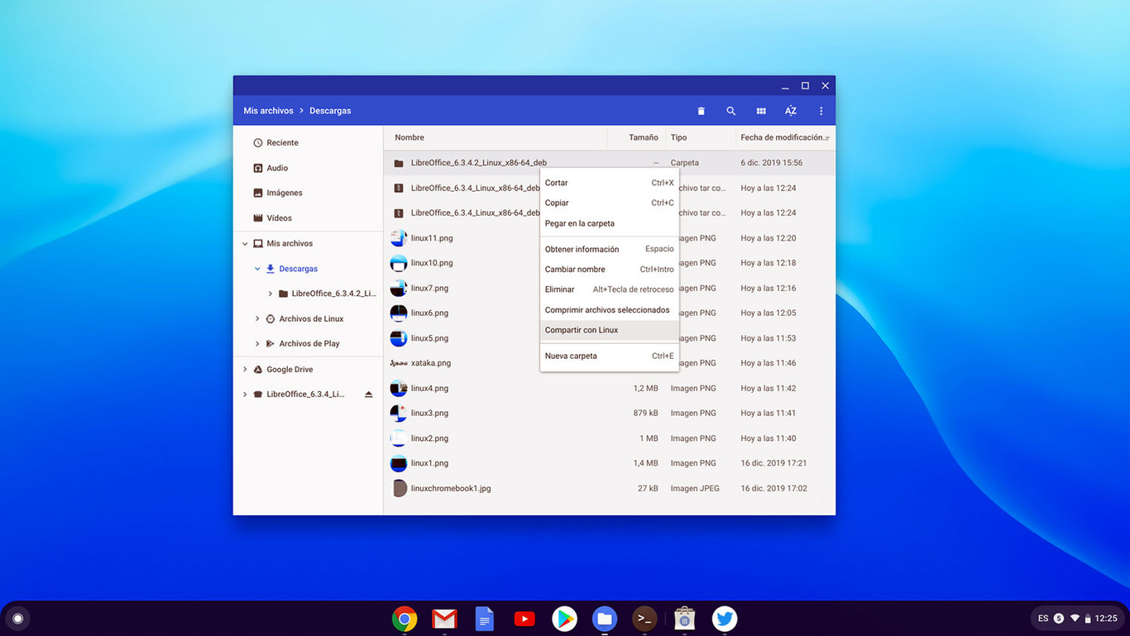1130x636 pixels.
Task: Open Twitter from the shelf
Action: point(724,618)
